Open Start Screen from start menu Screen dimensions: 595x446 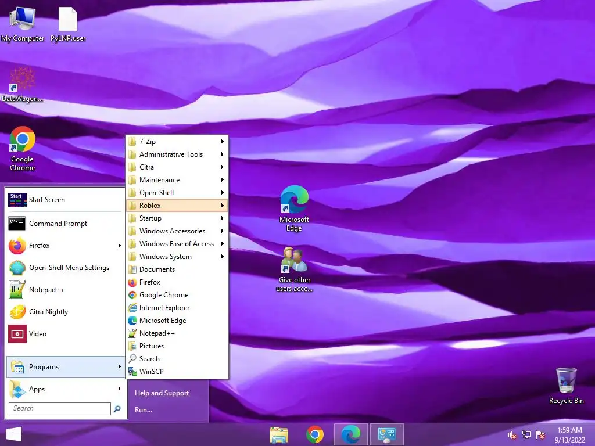66,200
